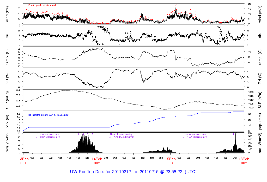Image resolution: width=267 pixels, height=182 pixels.
Task: Click the '30.2' tick on SLP axis
Action: click(18, 90)
